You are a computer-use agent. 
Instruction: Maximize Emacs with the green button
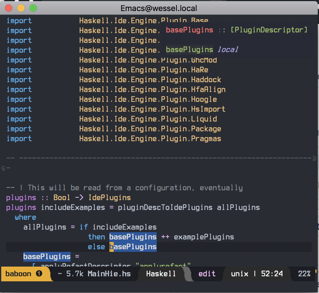coord(33,8)
